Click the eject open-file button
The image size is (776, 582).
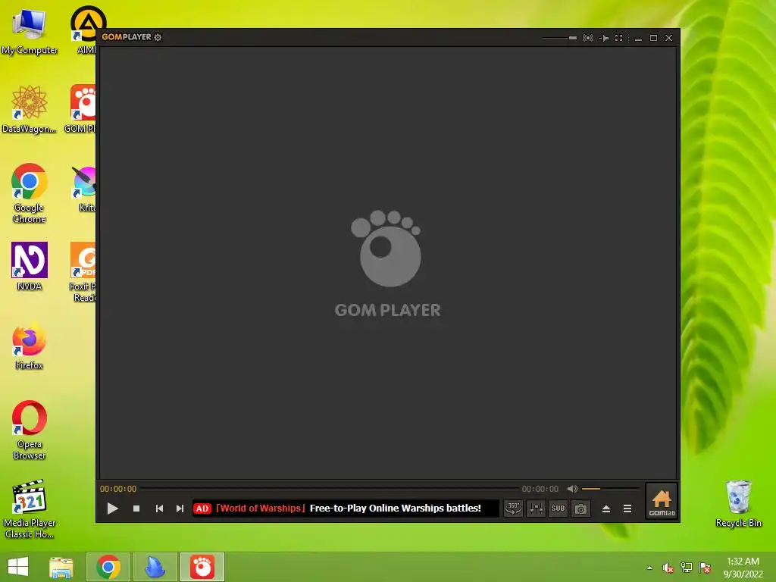pyautogui.click(x=605, y=508)
